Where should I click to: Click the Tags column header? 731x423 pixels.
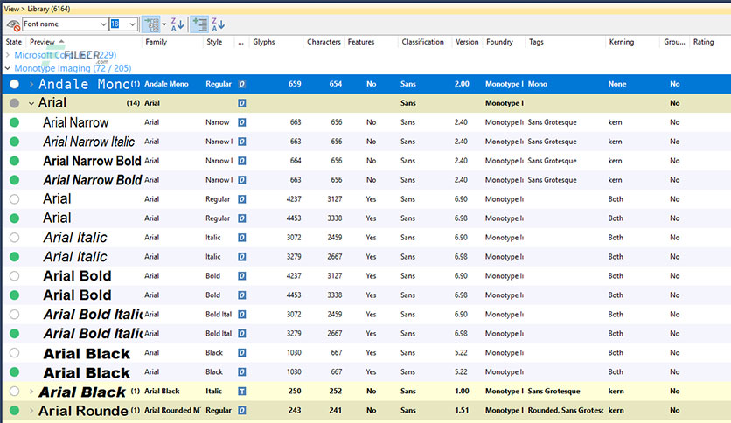(536, 42)
